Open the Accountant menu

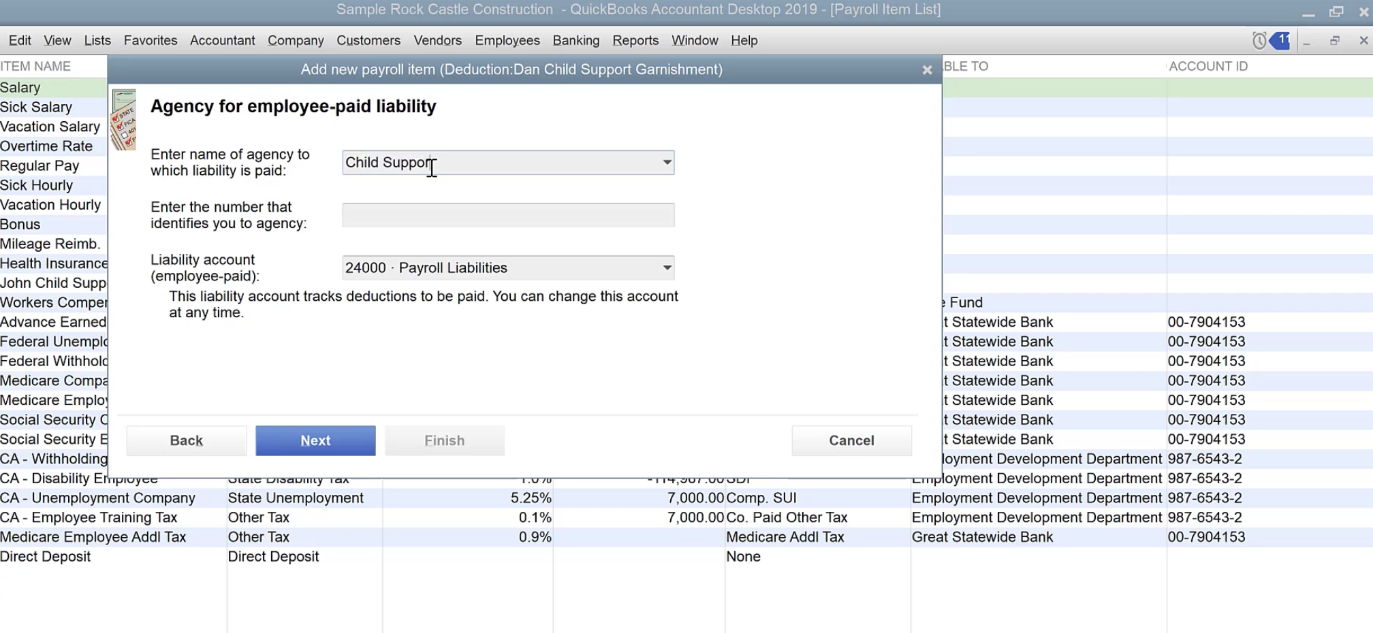tap(222, 41)
